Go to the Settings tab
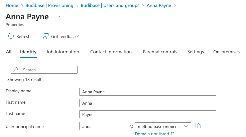 pyautogui.click(x=196, y=52)
